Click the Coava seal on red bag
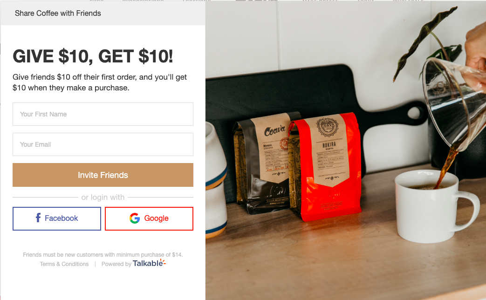486x300 pixels. pyautogui.click(x=327, y=127)
